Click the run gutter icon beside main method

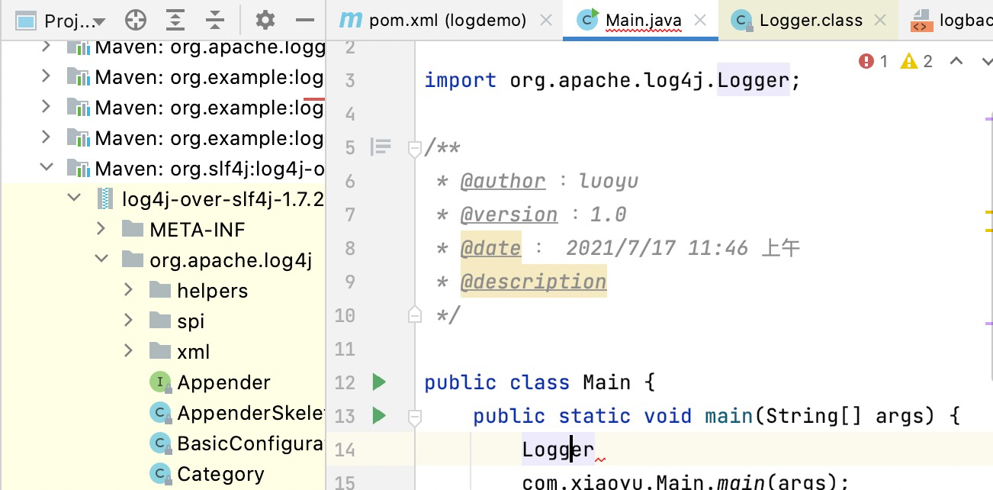pyautogui.click(x=379, y=416)
